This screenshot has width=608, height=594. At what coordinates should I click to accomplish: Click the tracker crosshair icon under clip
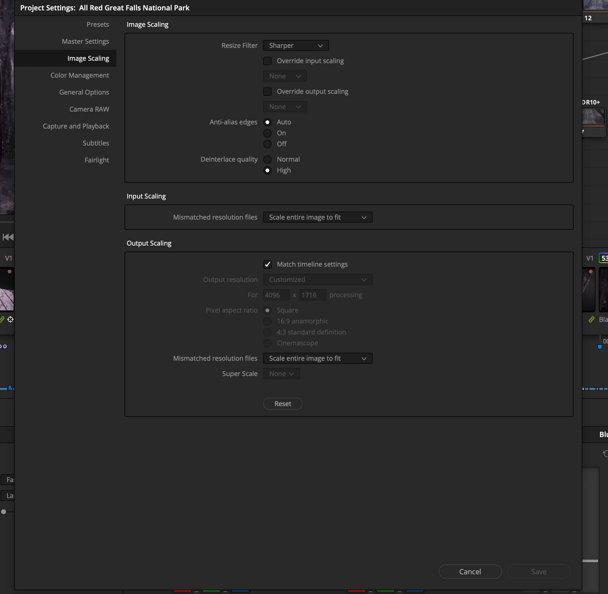coord(10,319)
